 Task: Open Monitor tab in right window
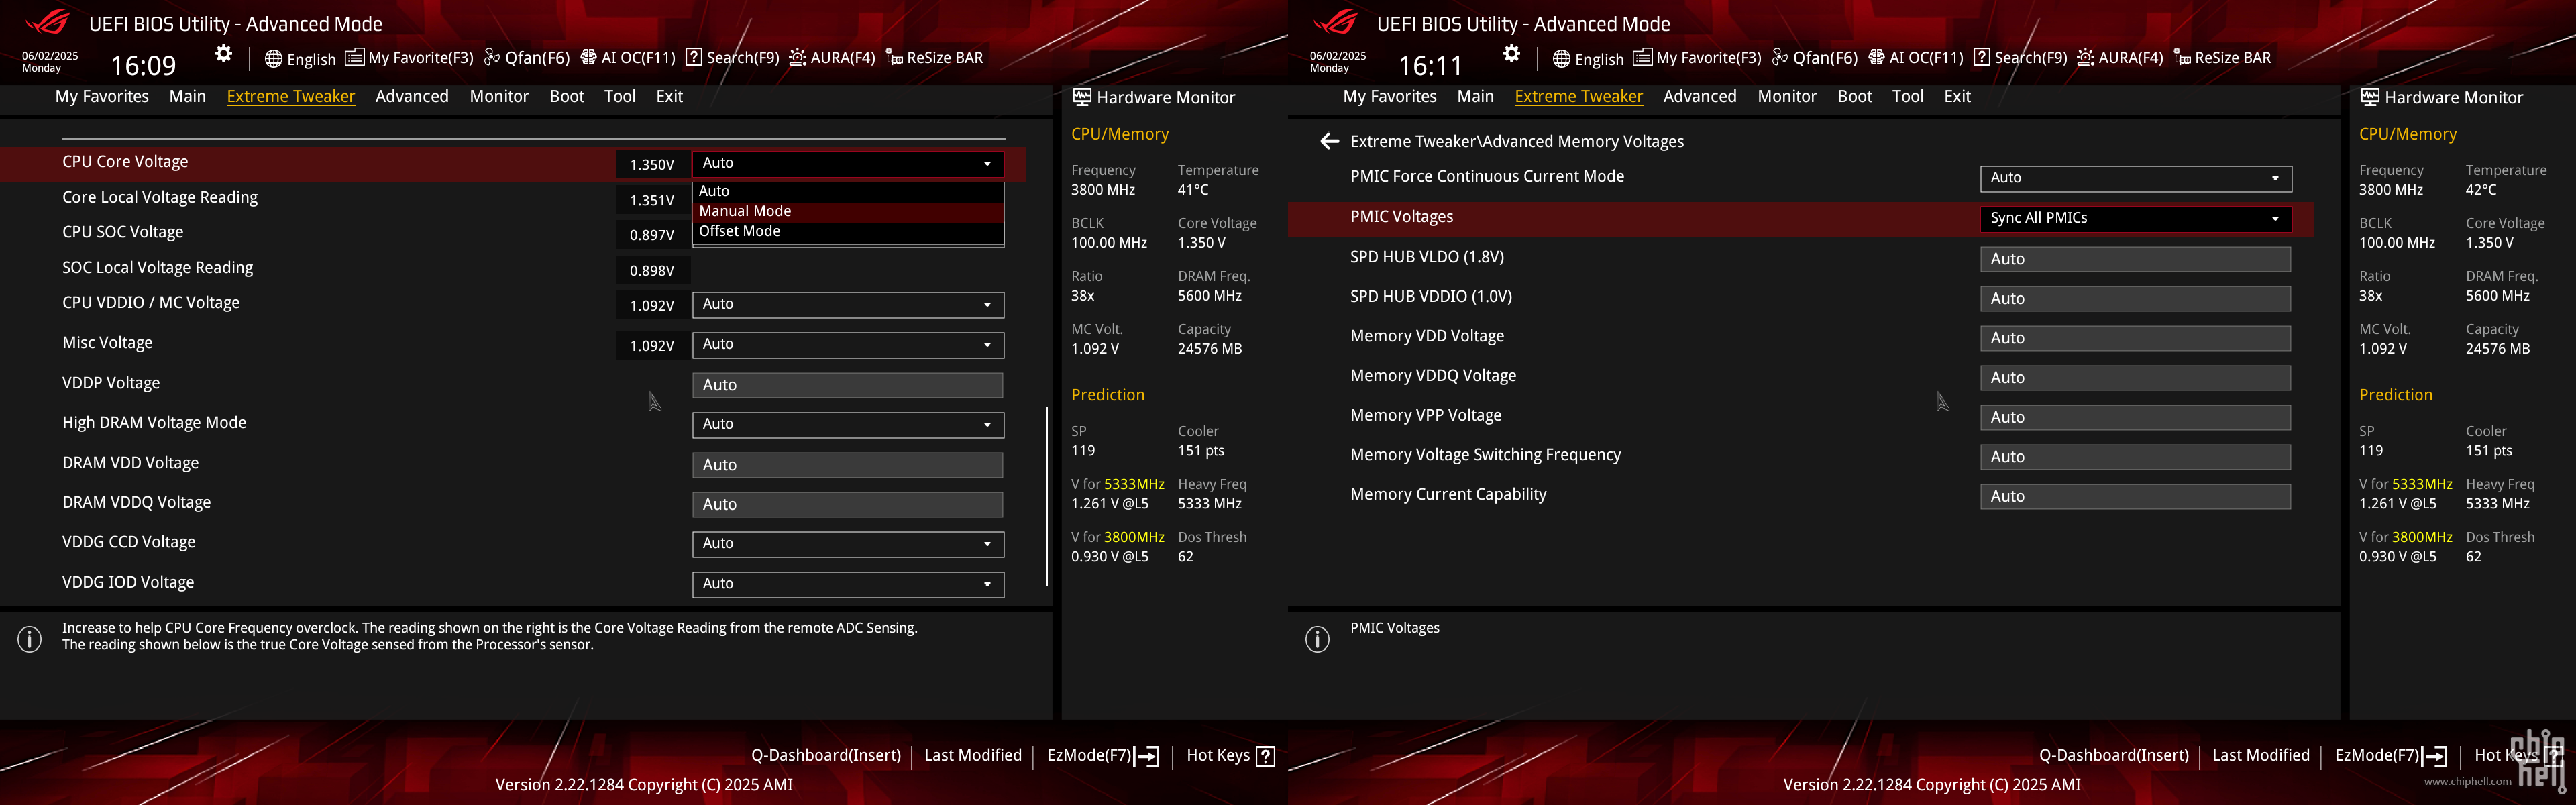1787,96
